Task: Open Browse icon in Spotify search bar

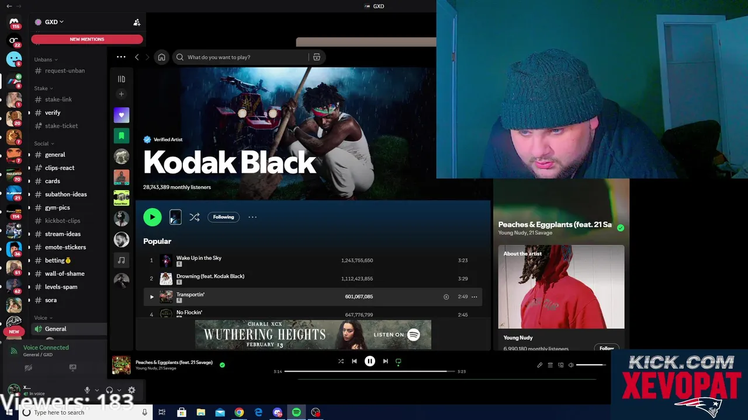Action: point(316,57)
